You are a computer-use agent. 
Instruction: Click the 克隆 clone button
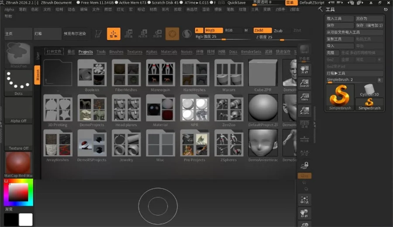tap(332, 53)
